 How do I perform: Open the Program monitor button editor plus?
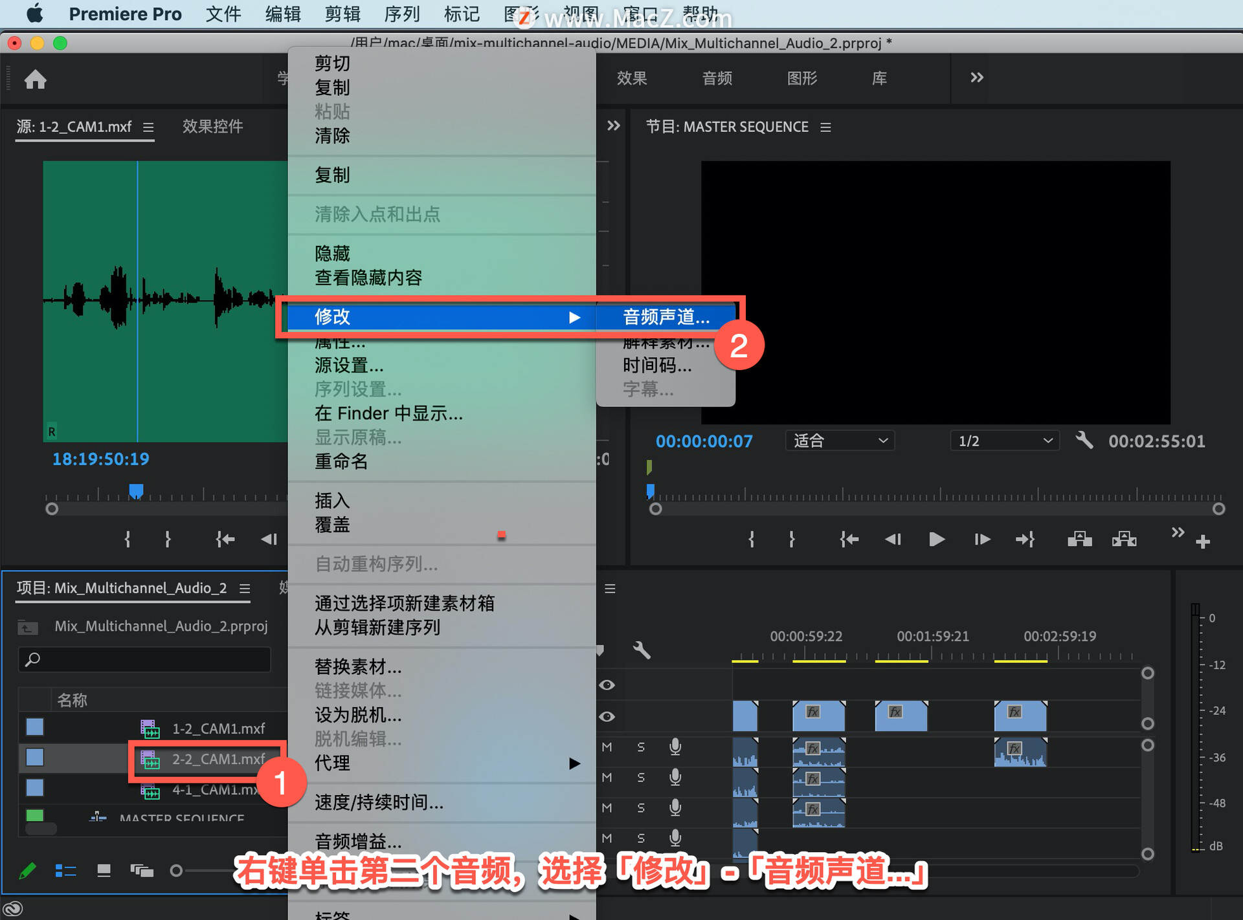coord(1203,542)
